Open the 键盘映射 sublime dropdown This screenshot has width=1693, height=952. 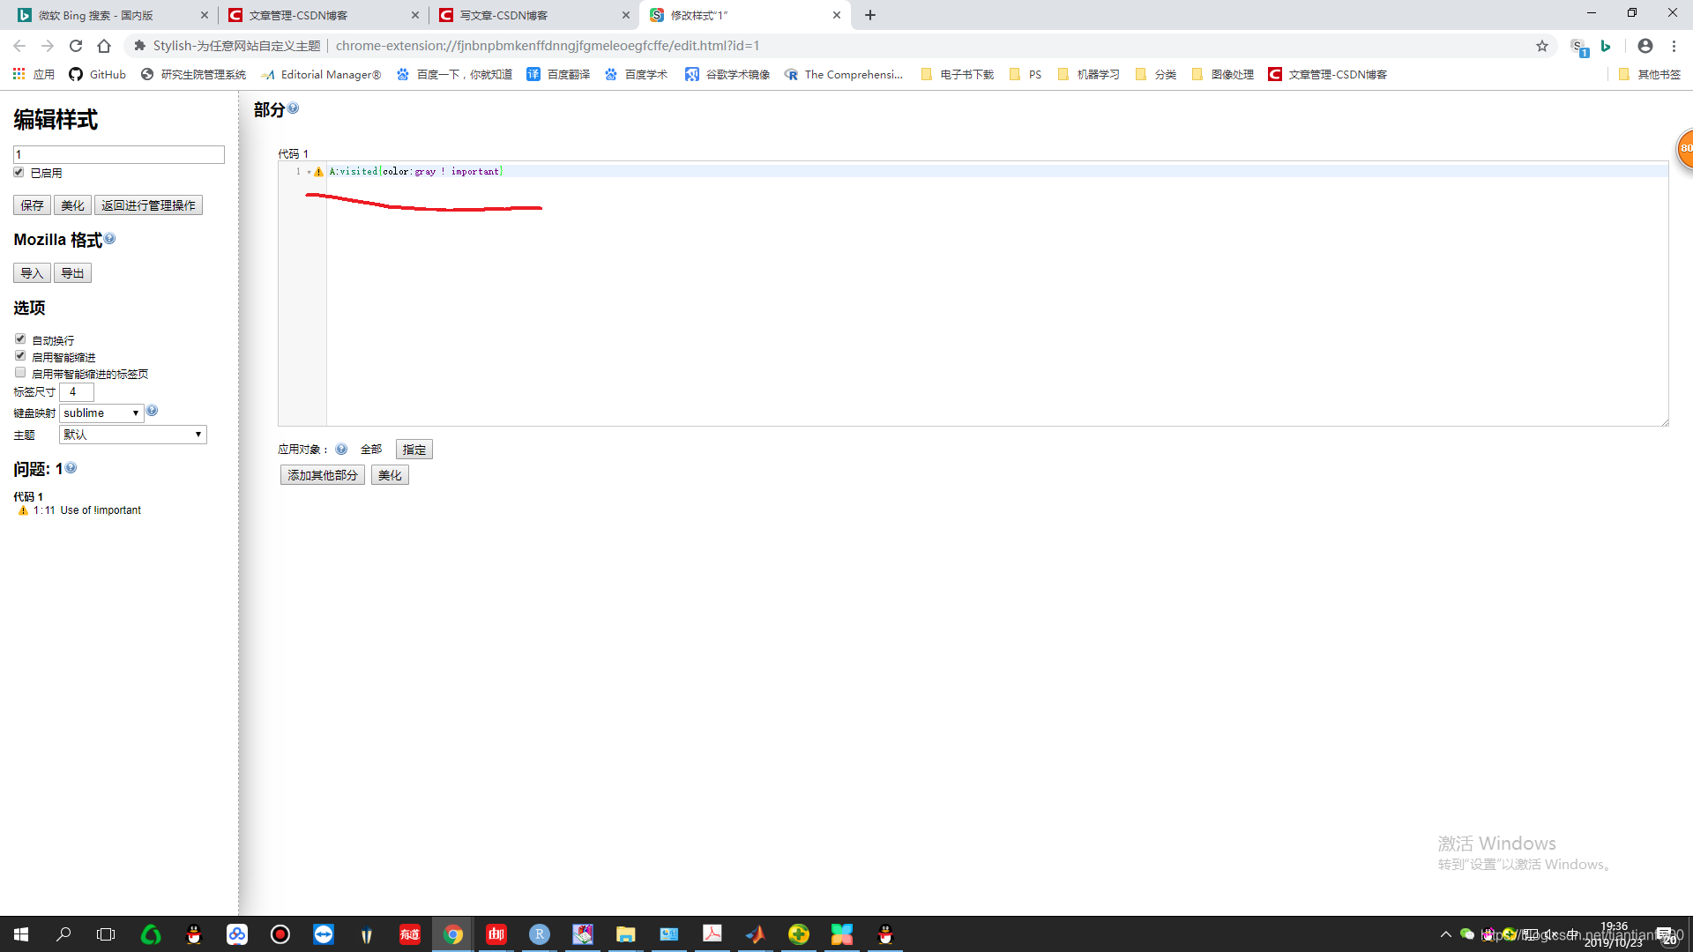[x=101, y=413]
